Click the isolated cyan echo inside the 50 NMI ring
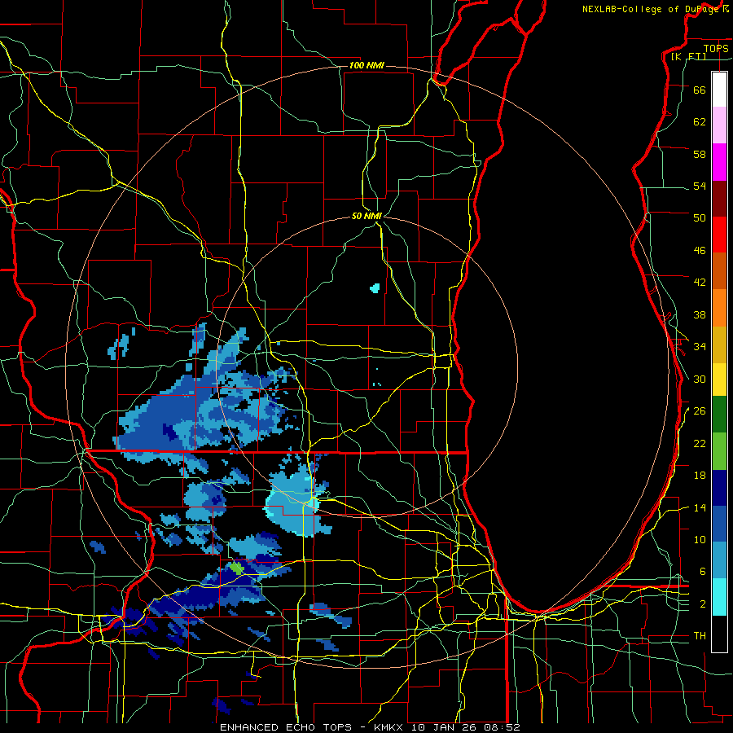733x733 pixels. (x=375, y=288)
